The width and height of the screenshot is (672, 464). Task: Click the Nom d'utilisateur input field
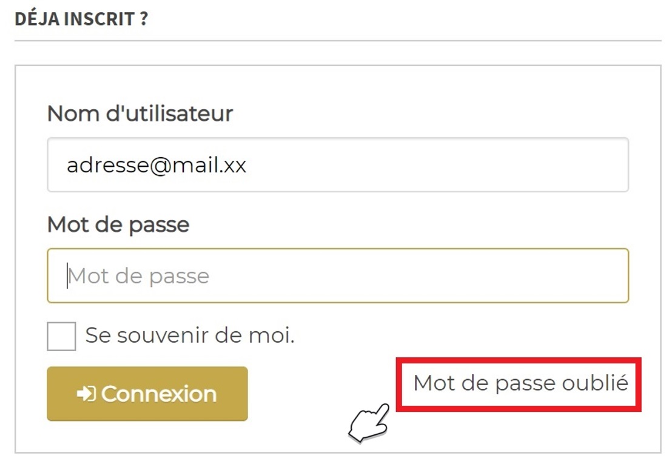click(x=338, y=165)
